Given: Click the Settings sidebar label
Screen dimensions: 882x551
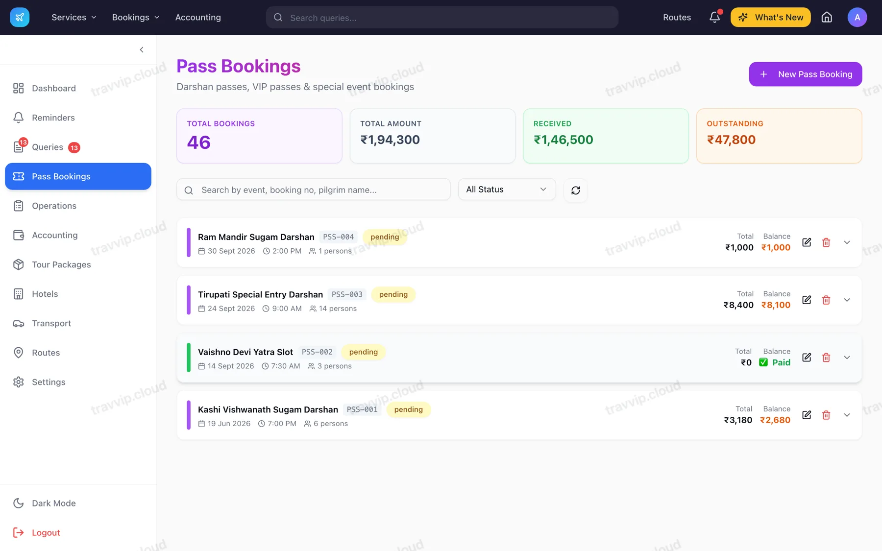Looking at the screenshot, I should pyautogui.click(x=49, y=382).
